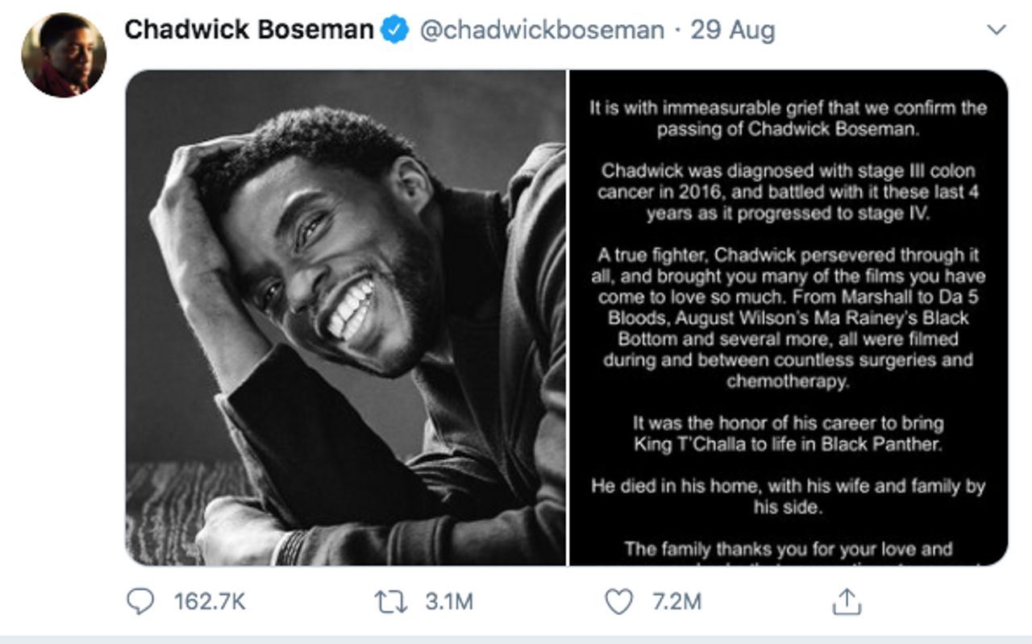This screenshot has height=644, width=1032.
Task: Click the retweet arrows icon
Action: [391, 601]
